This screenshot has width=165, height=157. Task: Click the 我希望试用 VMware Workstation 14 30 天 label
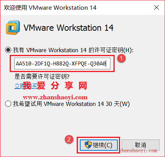pos(71,104)
